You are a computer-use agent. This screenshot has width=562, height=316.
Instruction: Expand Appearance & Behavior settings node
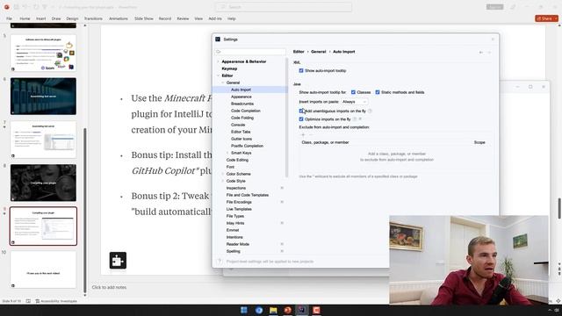(218, 61)
